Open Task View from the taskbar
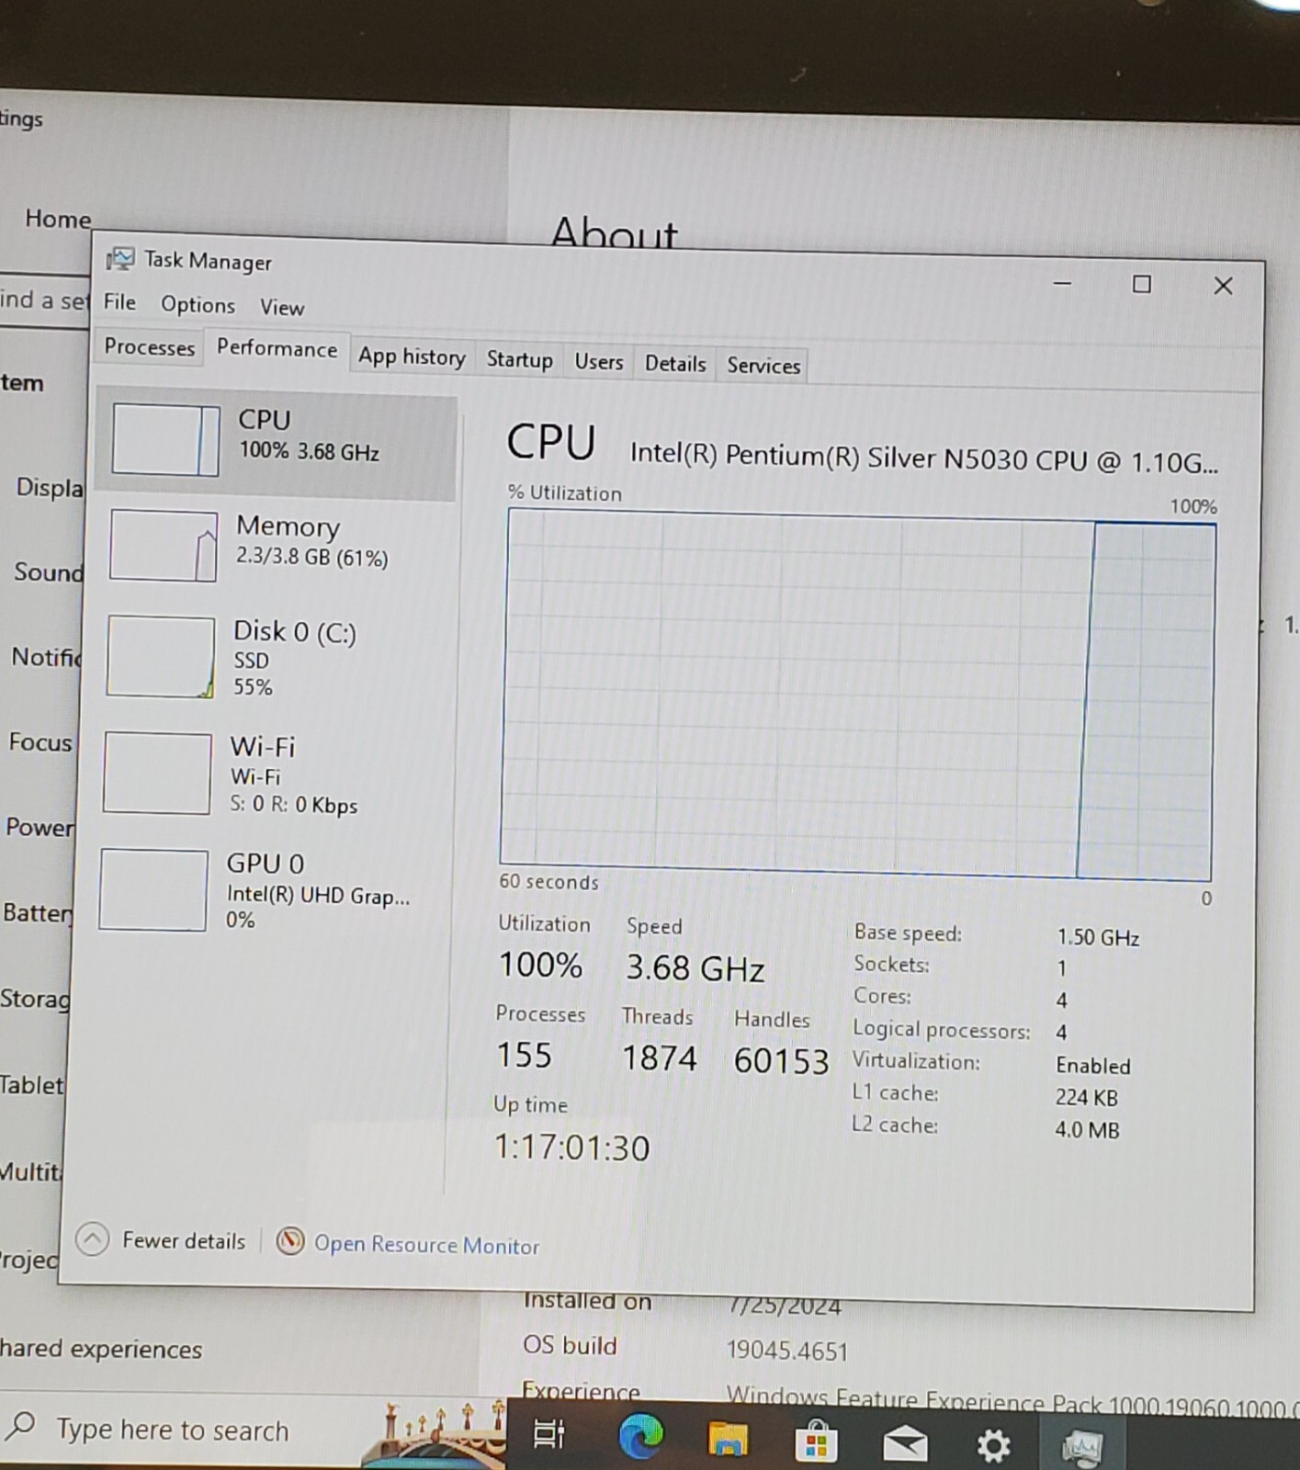 tap(549, 1433)
